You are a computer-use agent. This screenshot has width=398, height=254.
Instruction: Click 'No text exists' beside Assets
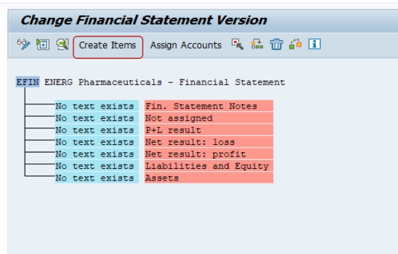coord(97,178)
